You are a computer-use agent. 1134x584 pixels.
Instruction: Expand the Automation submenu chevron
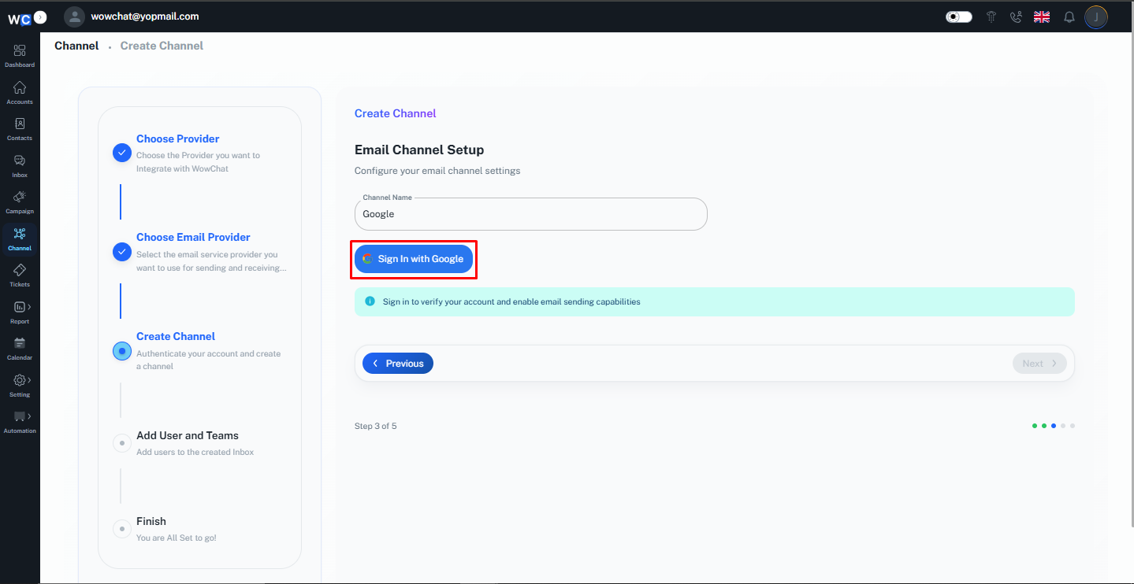[29, 416]
